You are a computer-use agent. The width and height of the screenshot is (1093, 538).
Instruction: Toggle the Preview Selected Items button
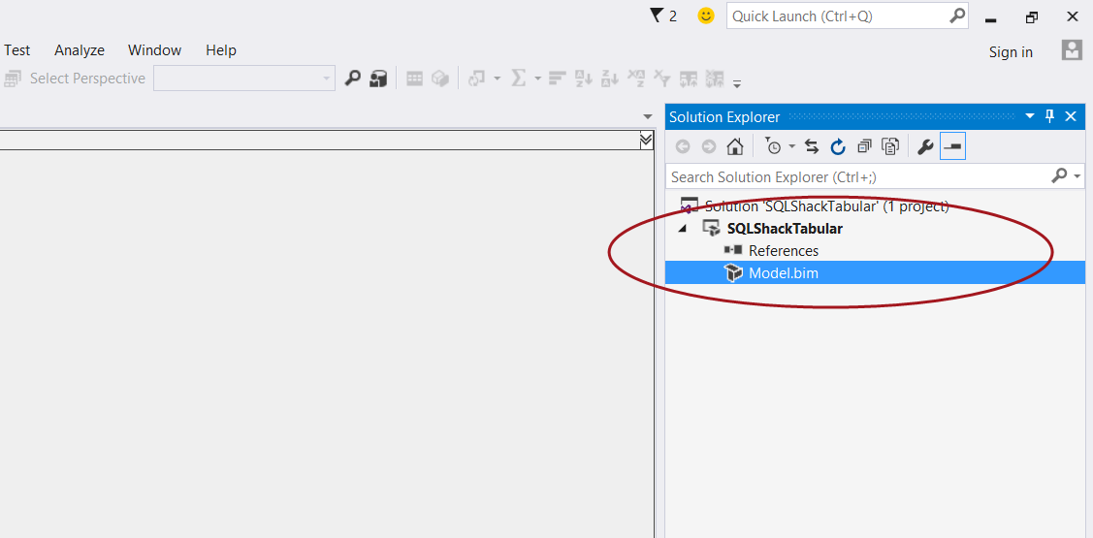click(952, 146)
